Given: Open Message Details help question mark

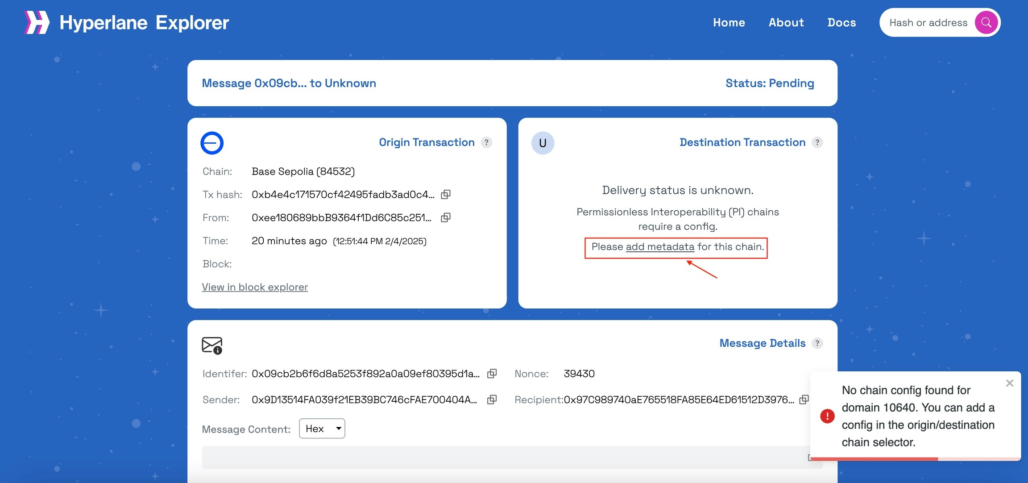Looking at the screenshot, I should point(817,343).
